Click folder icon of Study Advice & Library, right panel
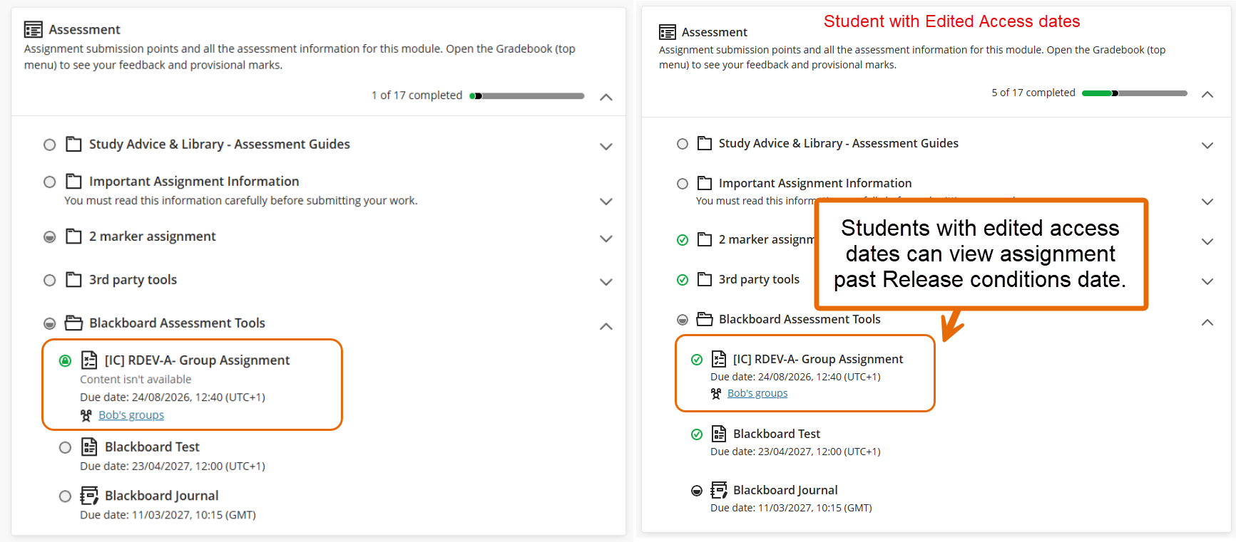1236x542 pixels. (x=705, y=143)
